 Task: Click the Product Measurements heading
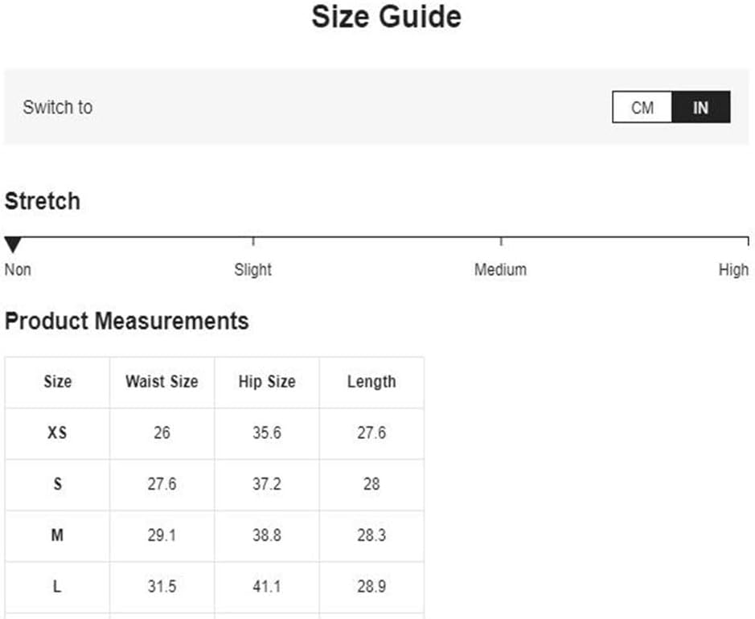(126, 321)
